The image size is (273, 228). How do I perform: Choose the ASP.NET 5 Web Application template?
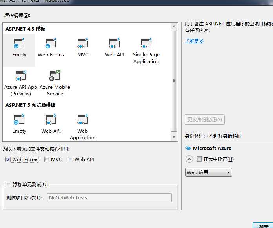pyautogui.click(x=82, y=127)
